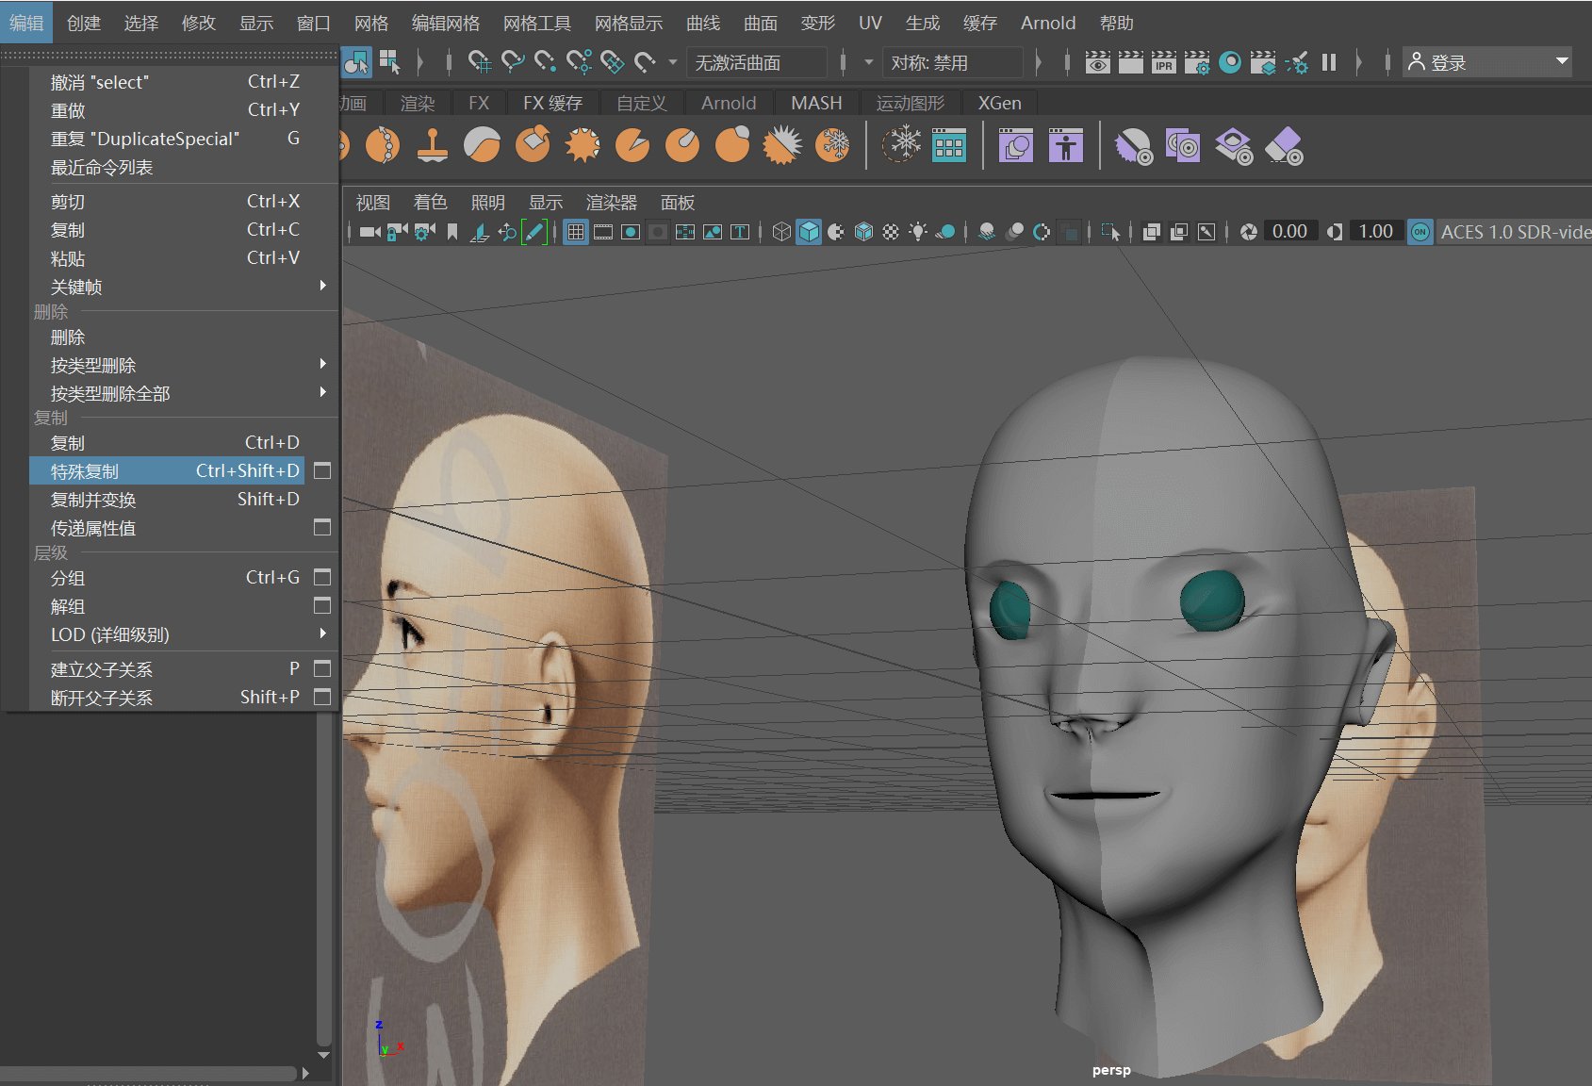Image resolution: width=1592 pixels, height=1086 pixels.
Task: Open the 对称: 禁用 symmetry field
Action: point(952,62)
